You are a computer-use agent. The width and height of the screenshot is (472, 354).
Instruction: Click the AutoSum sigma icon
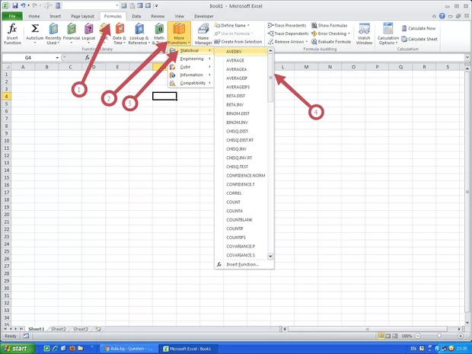pyautogui.click(x=35, y=29)
